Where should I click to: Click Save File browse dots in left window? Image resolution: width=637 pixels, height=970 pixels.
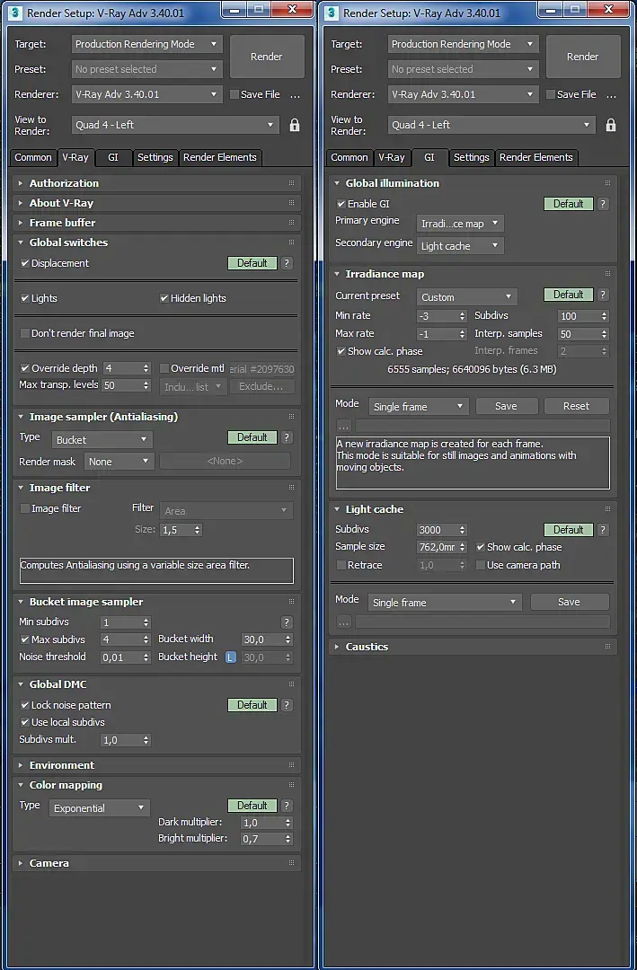(x=296, y=95)
